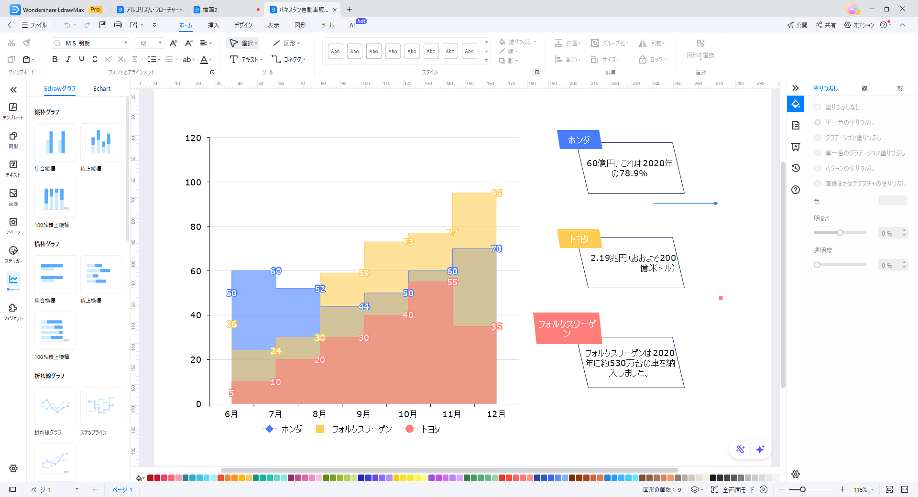This screenshot has width=918, height=497.
Task: Select Single color gradient fill option
Action: 818,153
